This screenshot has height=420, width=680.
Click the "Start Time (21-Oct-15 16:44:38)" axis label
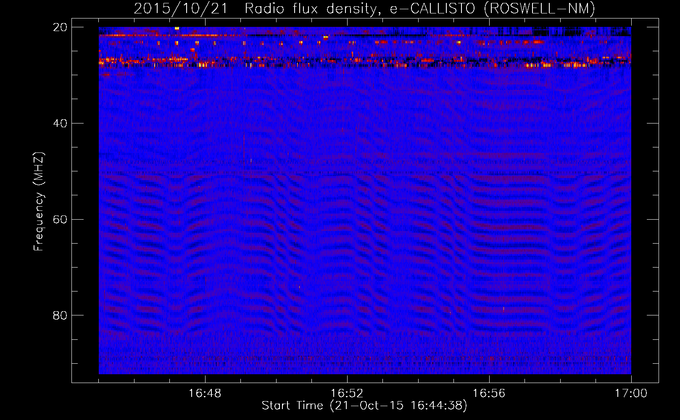click(364, 406)
